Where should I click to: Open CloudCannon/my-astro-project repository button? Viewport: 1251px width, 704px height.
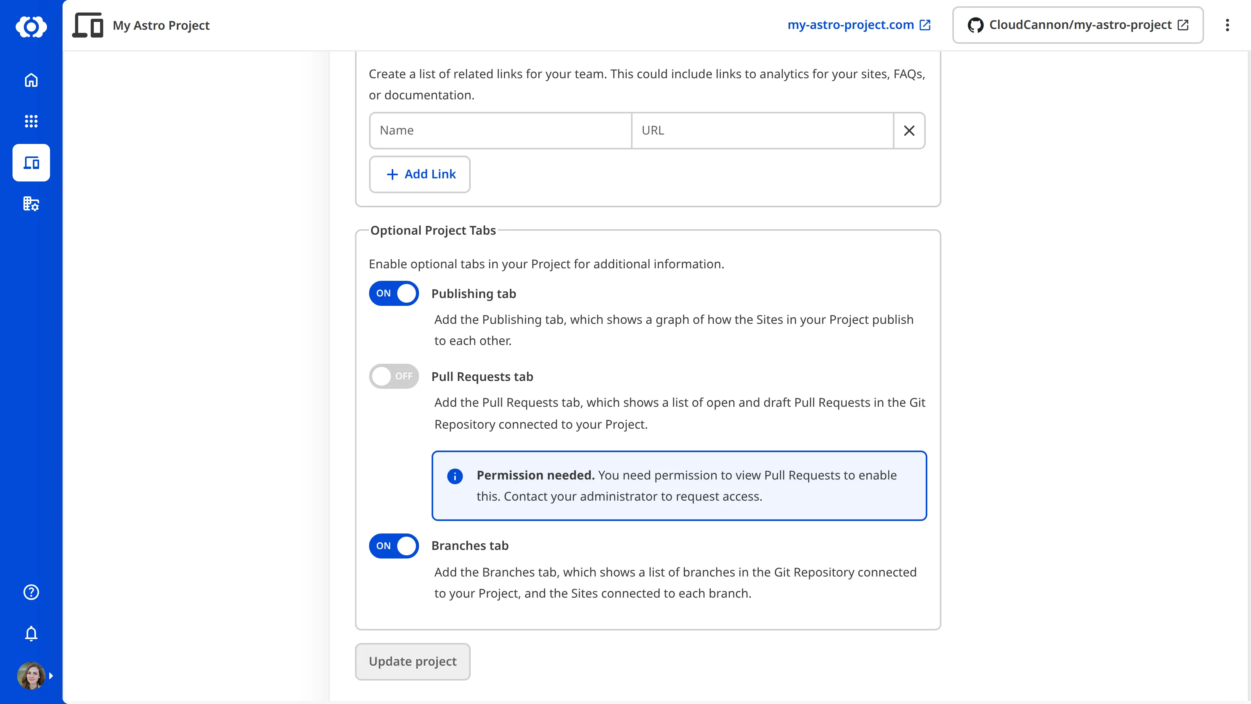click(1078, 25)
